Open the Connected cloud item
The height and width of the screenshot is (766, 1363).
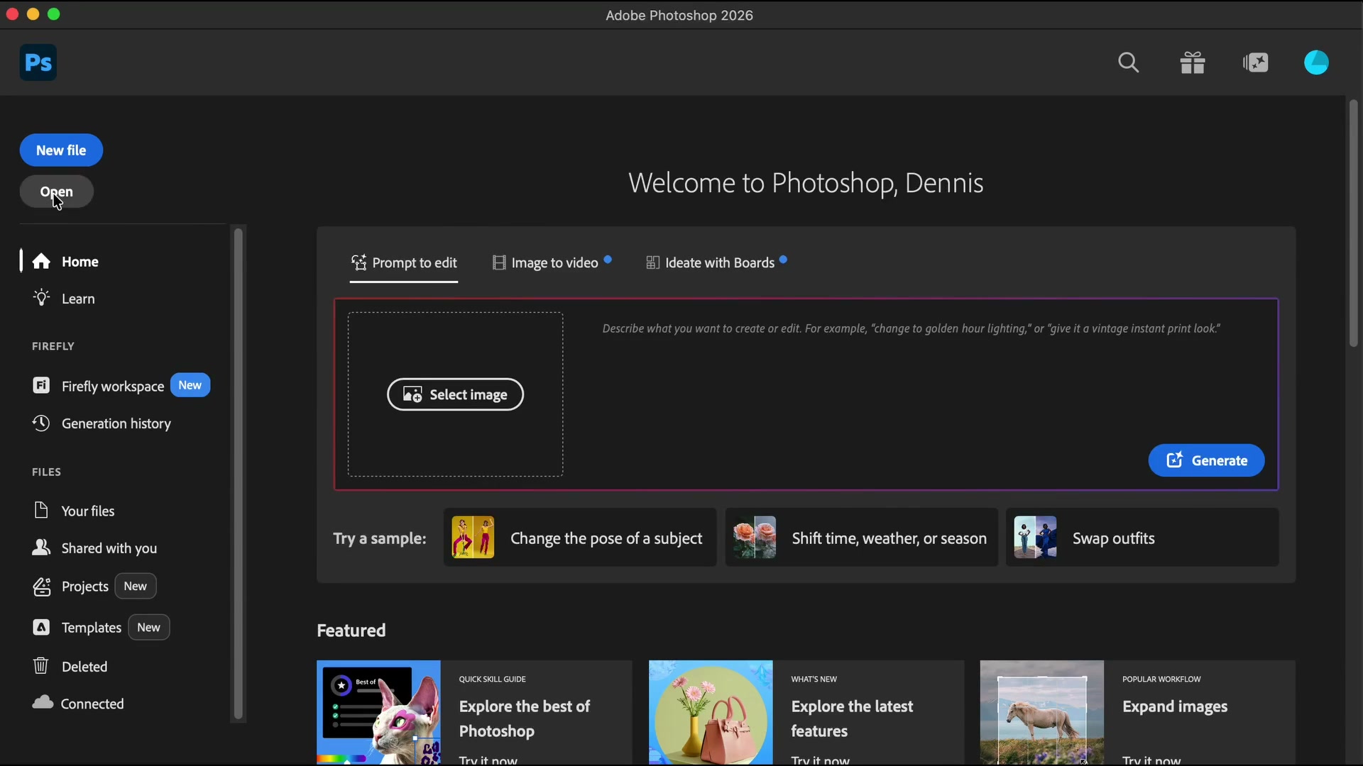78,704
